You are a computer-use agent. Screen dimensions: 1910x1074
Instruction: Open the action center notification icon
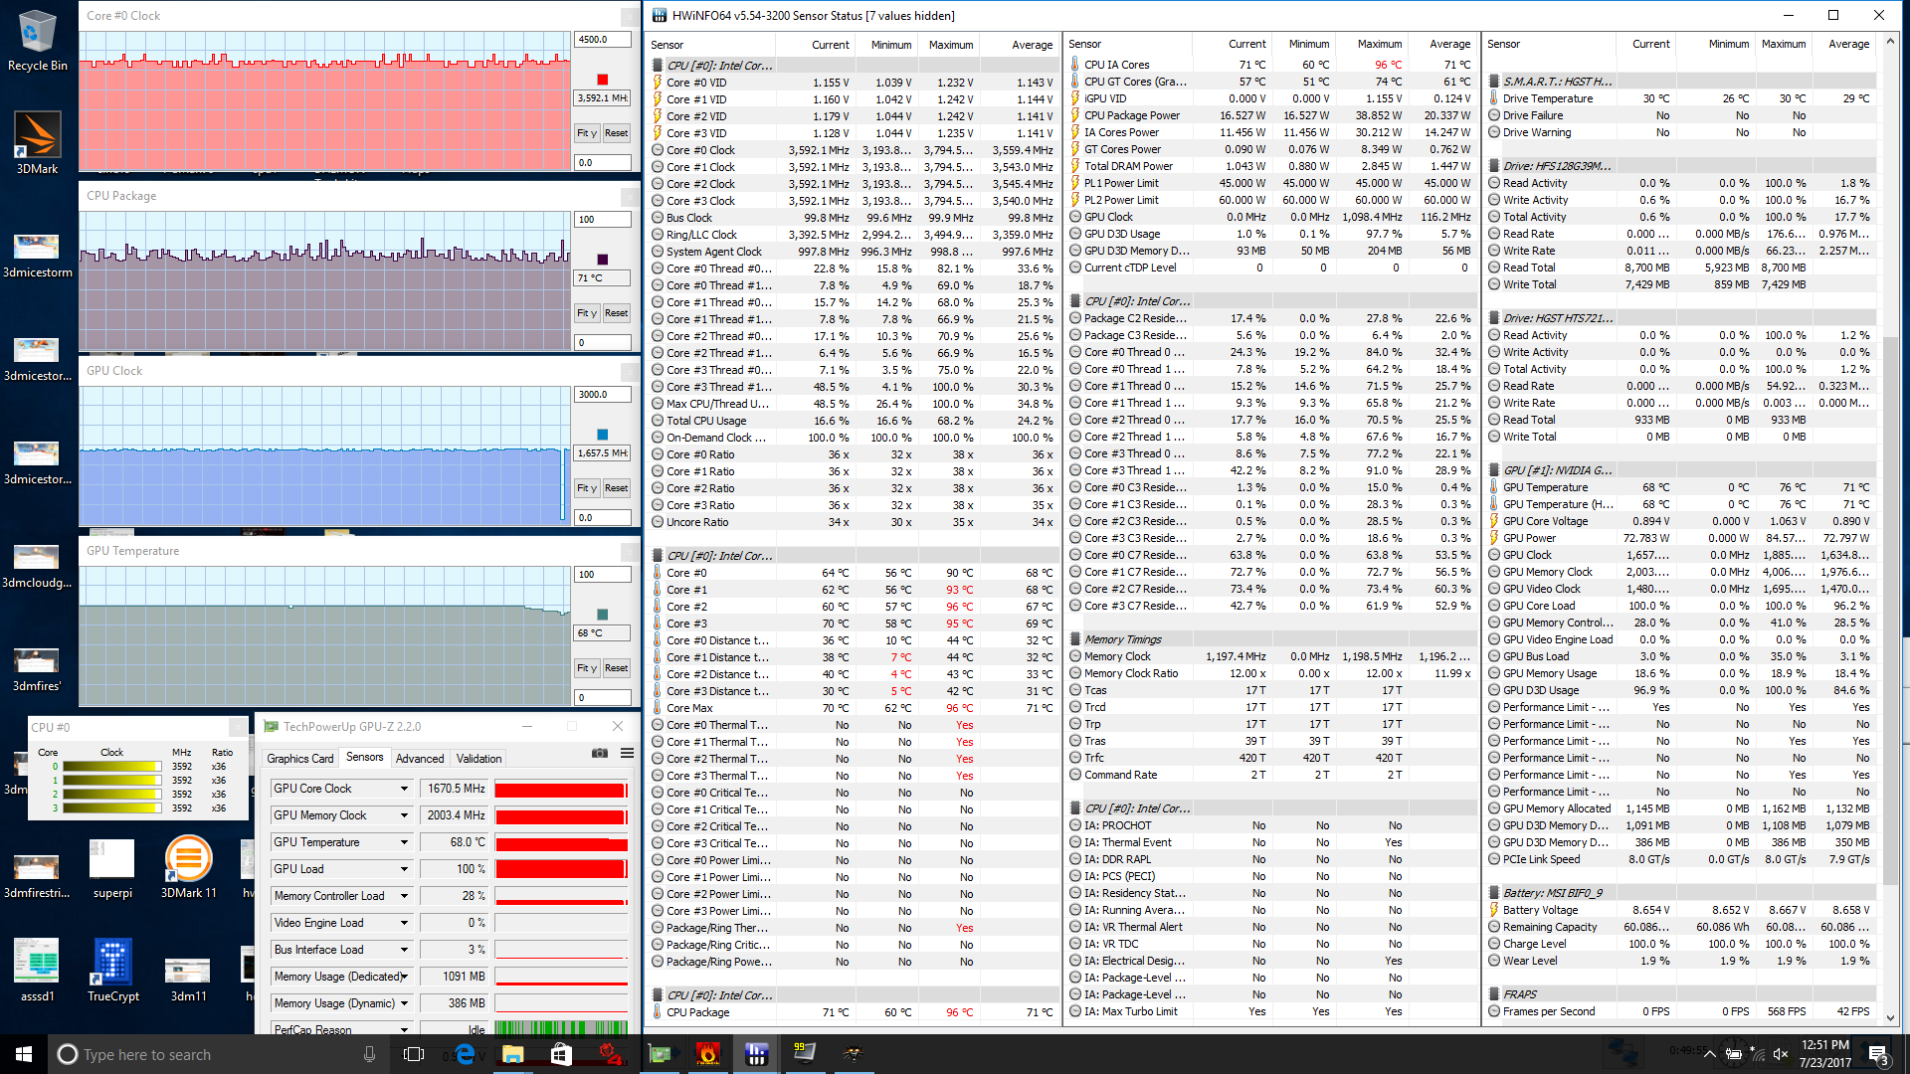click(x=1877, y=1054)
